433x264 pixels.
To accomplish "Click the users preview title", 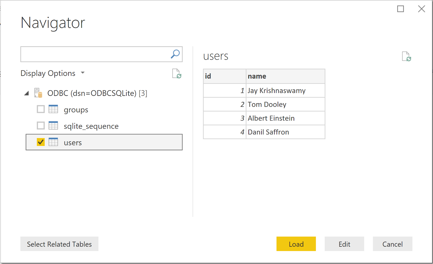I will (215, 56).
